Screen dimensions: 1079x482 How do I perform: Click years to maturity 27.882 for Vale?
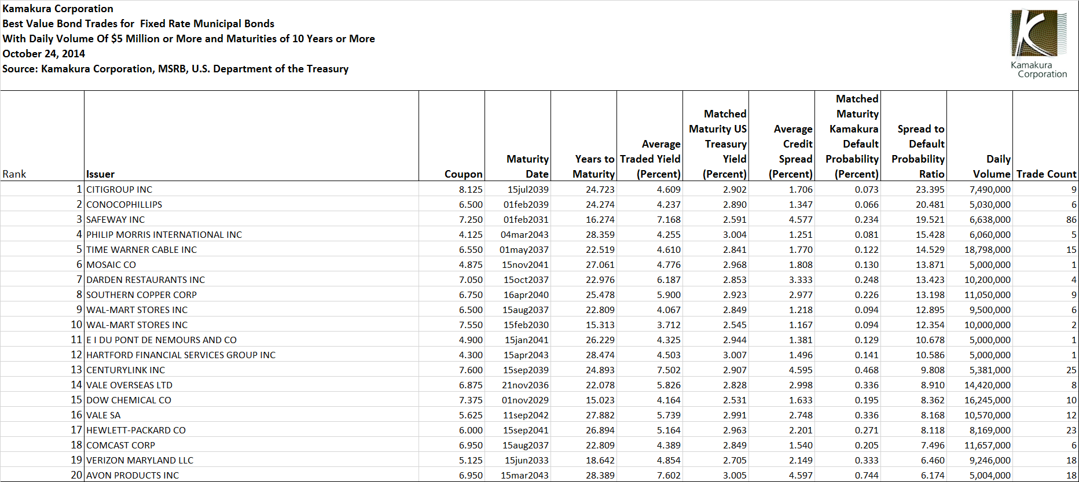click(600, 415)
